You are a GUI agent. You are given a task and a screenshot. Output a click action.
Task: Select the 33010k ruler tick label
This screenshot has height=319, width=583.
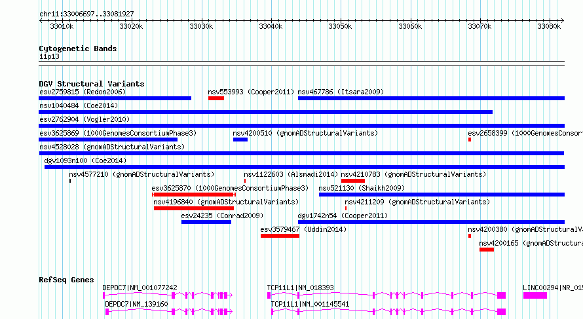pyautogui.click(x=62, y=26)
